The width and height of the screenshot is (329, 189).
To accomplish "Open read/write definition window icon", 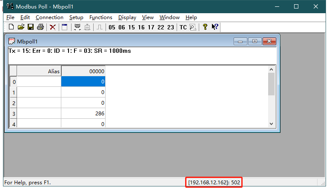I will tap(65, 27).
